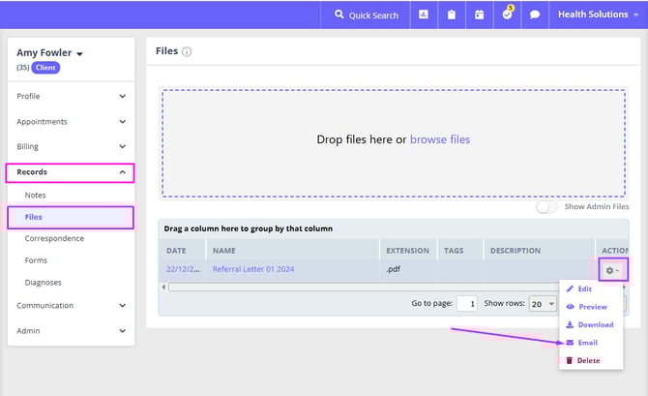Open the Quick Search box
Viewport: 648px width, 396px height.
coord(366,15)
